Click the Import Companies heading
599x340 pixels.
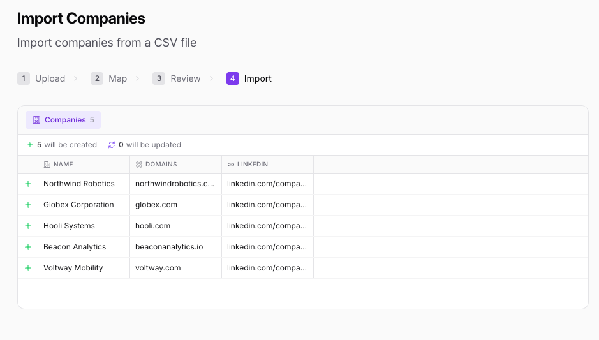tap(81, 18)
